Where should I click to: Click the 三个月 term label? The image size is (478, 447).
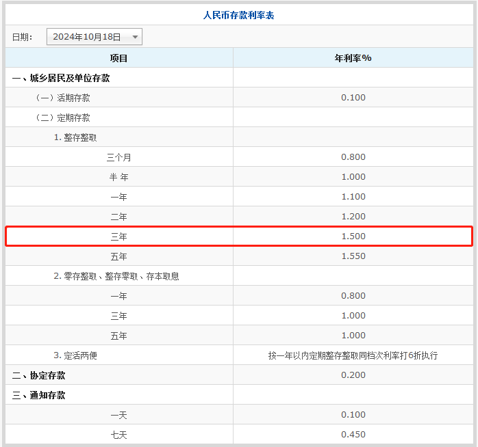point(119,157)
